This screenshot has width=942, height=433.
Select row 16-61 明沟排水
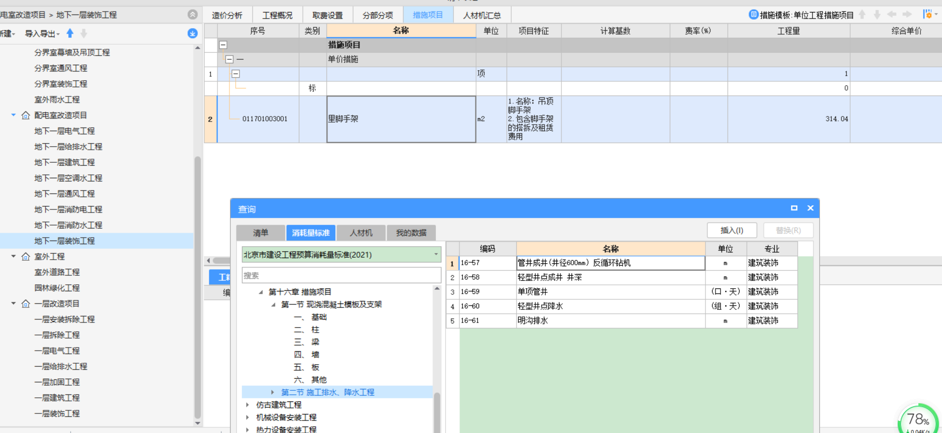622,320
